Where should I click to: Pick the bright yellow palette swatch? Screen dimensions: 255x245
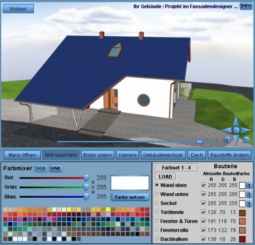108,209
